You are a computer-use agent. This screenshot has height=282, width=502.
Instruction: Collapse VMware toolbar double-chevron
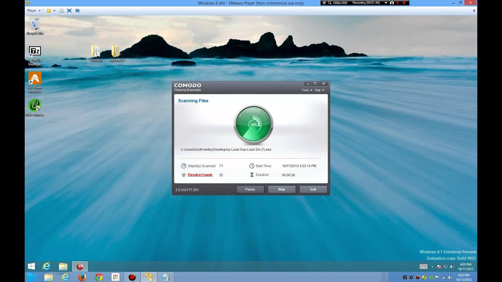[474, 11]
